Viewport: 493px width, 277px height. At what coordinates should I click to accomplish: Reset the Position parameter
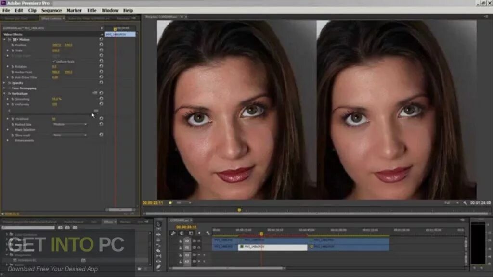click(101, 45)
